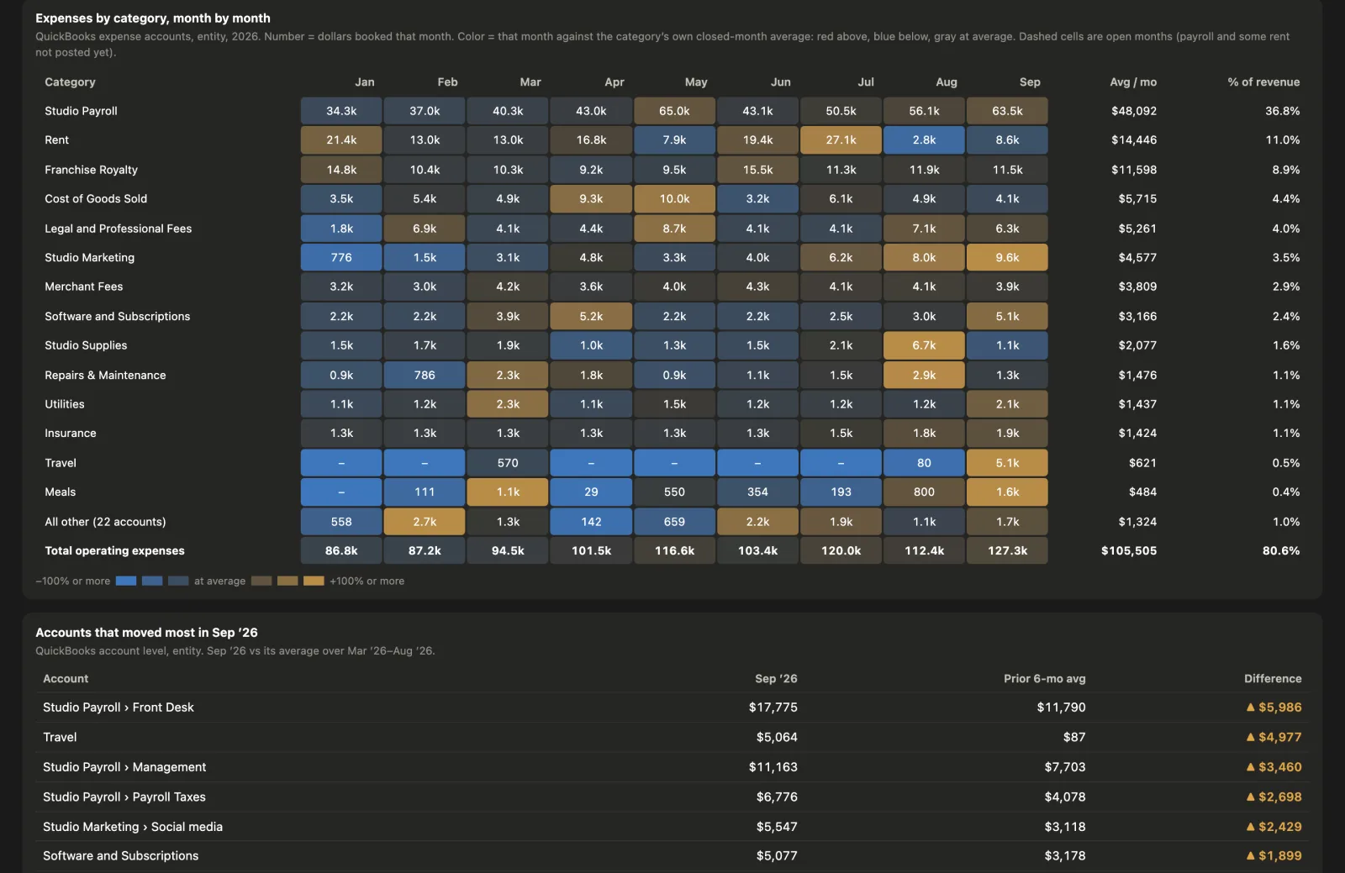Image resolution: width=1345 pixels, height=873 pixels.
Task: Click Studio Payroll May cell 65.0k
Action: coord(674,111)
